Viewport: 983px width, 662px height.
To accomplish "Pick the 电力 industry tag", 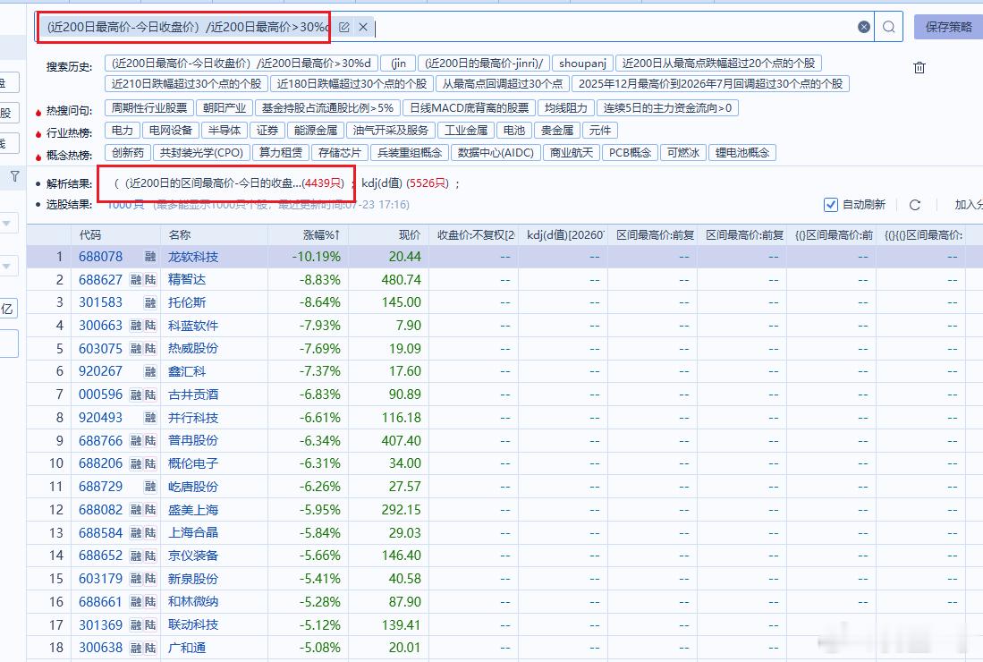I will [x=123, y=131].
